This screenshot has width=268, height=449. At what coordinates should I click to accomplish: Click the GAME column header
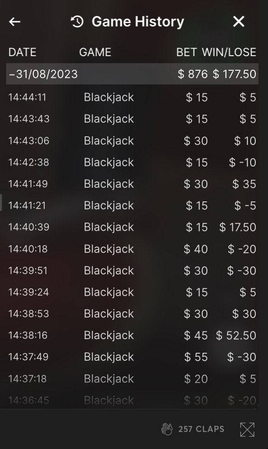coord(95,52)
